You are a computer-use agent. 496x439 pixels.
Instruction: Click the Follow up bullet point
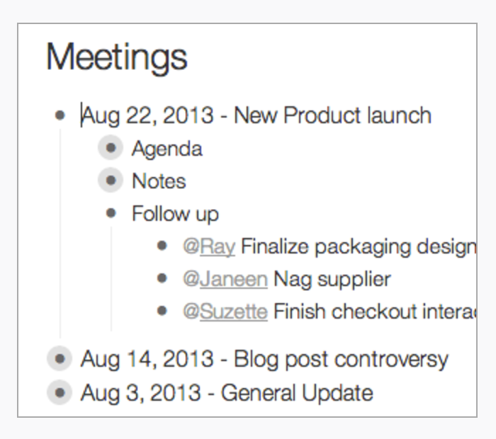pyautogui.click(x=111, y=213)
